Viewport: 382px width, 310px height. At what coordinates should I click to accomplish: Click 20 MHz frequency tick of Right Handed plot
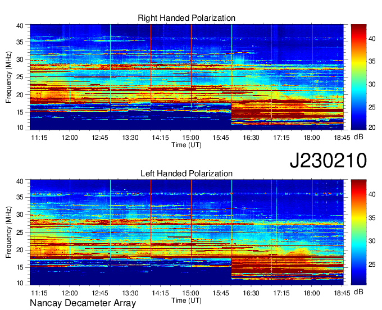[20, 95]
